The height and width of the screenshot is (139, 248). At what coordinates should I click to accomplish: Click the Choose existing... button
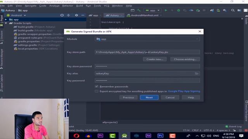point(185,59)
